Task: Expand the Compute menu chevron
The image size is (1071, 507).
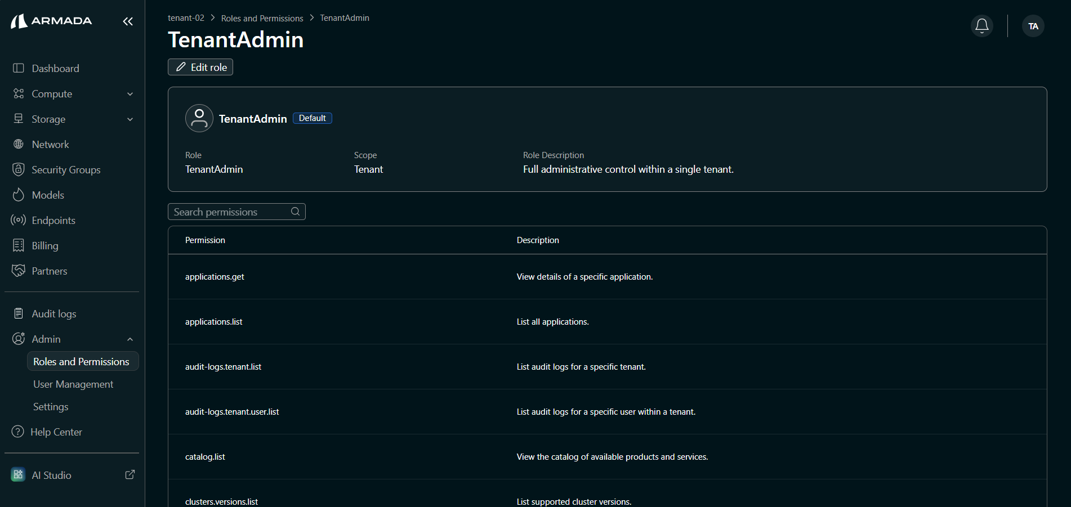Action: coord(130,94)
